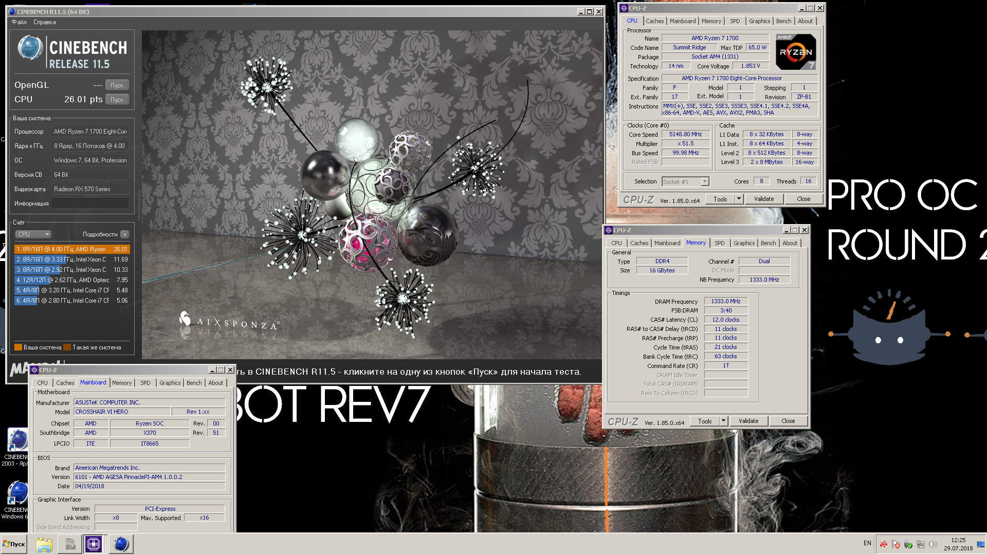Click BIOS version 6101 AGESA field

click(150, 477)
